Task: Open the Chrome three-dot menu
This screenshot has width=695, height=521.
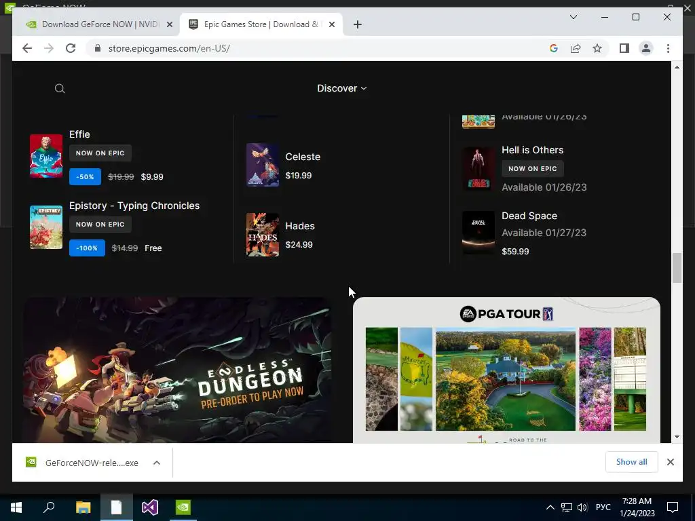Action: 668,48
